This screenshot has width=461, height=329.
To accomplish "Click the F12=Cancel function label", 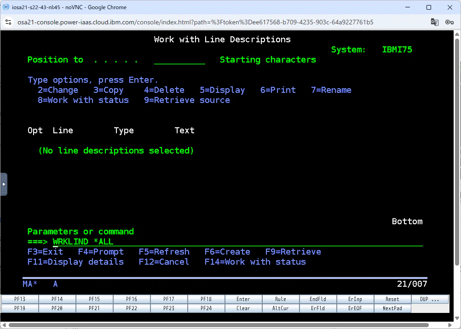I will (x=164, y=262).
